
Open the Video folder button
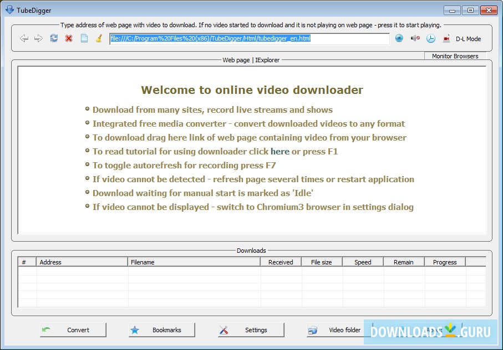point(340,330)
